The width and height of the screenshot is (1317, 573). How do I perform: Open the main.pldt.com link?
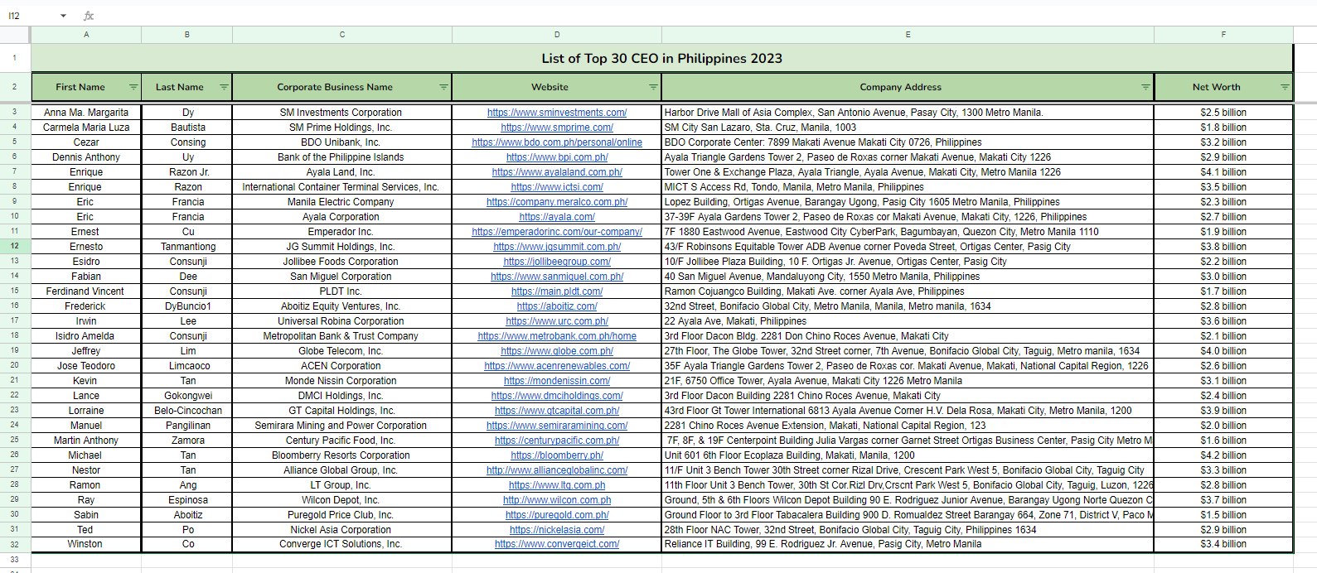(x=557, y=291)
